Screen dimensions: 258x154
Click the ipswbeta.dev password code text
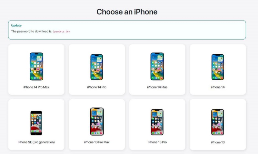click(61, 32)
